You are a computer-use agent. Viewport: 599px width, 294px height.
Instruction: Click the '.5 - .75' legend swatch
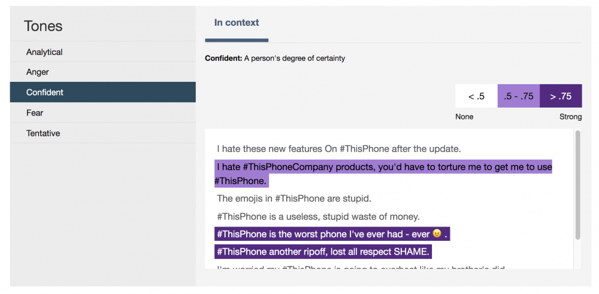(518, 96)
